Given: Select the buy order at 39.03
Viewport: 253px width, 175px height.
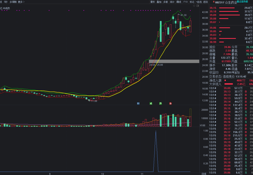Looking at the screenshot, I should 231,35.
